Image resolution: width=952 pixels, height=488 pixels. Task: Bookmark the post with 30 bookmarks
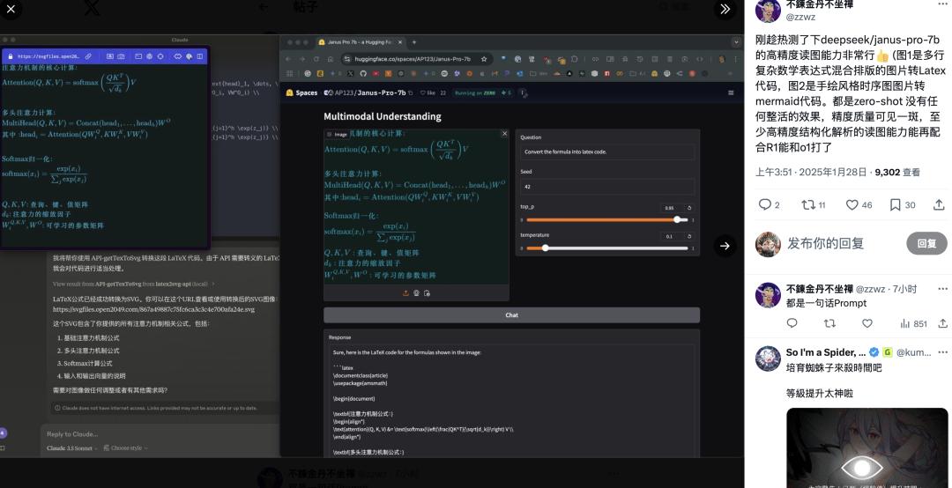point(896,204)
